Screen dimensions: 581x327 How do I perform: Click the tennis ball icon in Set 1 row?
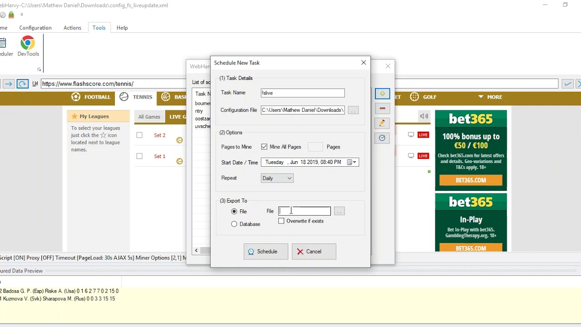tap(179, 161)
